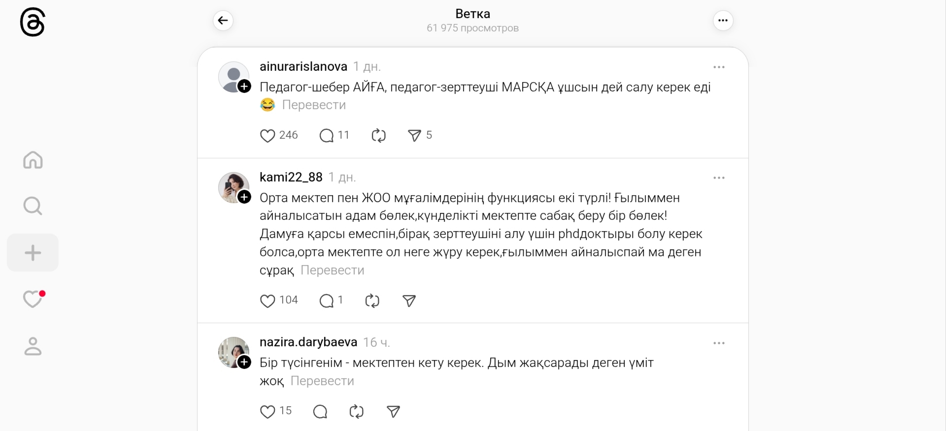Share kami22_88's comment via send icon
Screen dimensions: 946x431
[x=409, y=301]
